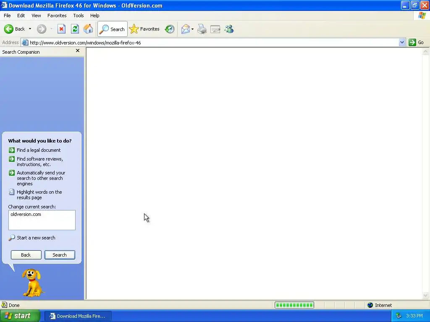Click the Print icon
The width and height of the screenshot is (430, 322).
202,29
